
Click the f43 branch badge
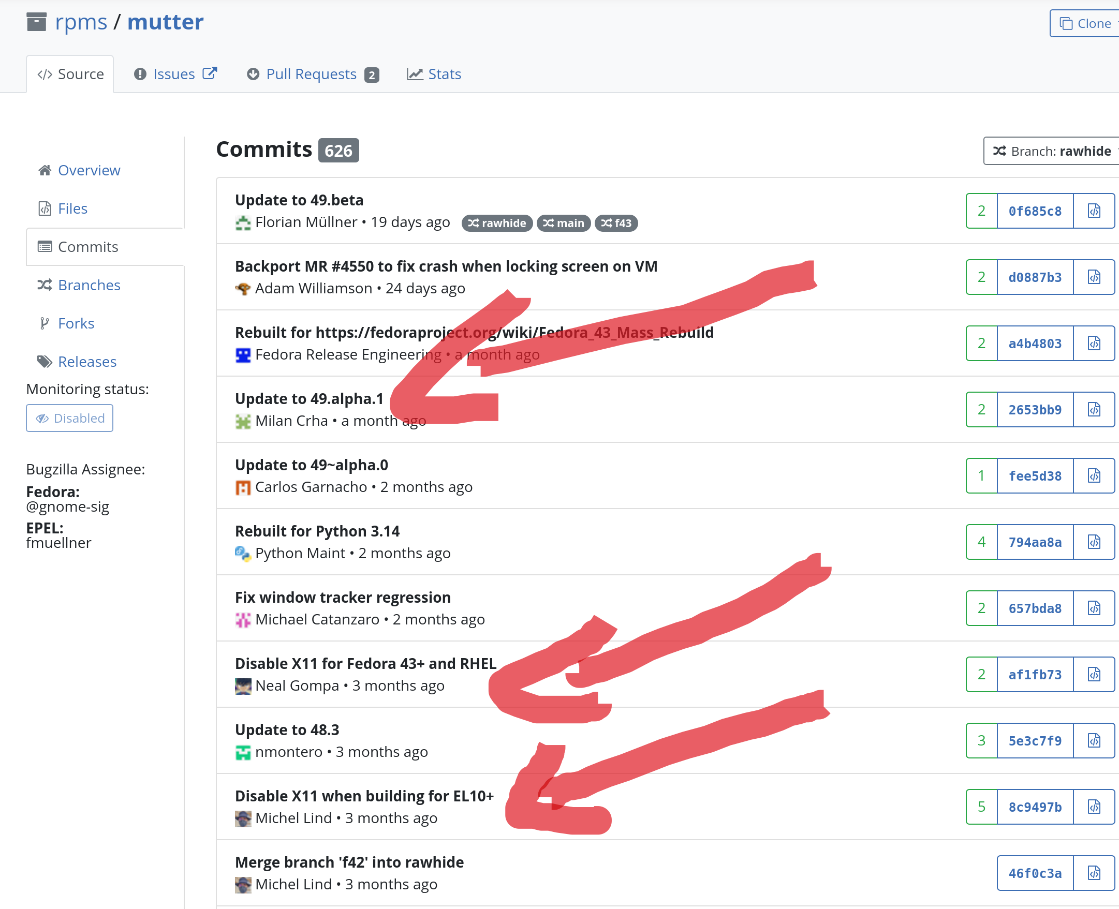[x=616, y=223]
